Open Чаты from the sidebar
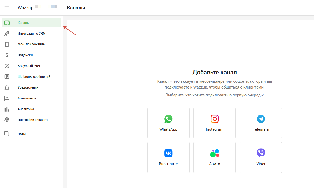314x188 pixels. [x=22, y=134]
